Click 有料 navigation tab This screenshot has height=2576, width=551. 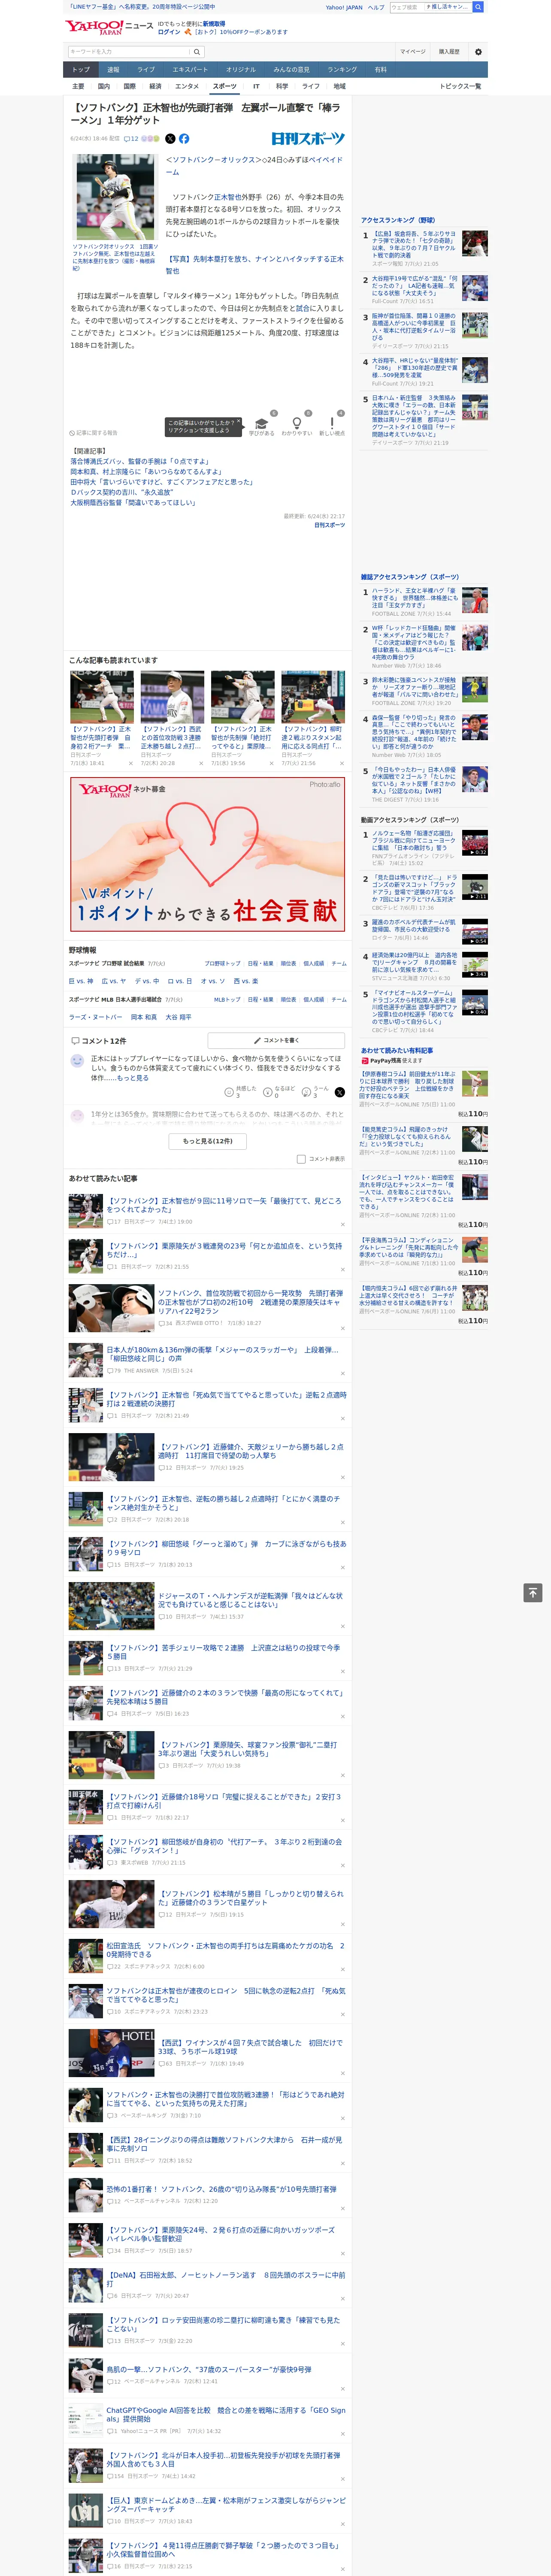[x=381, y=70]
